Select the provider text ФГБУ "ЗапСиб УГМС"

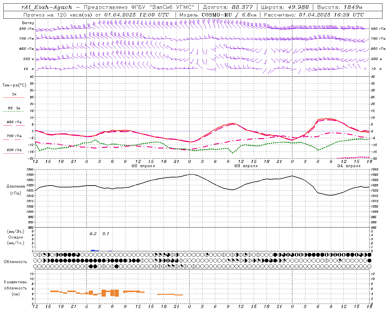[163, 7]
